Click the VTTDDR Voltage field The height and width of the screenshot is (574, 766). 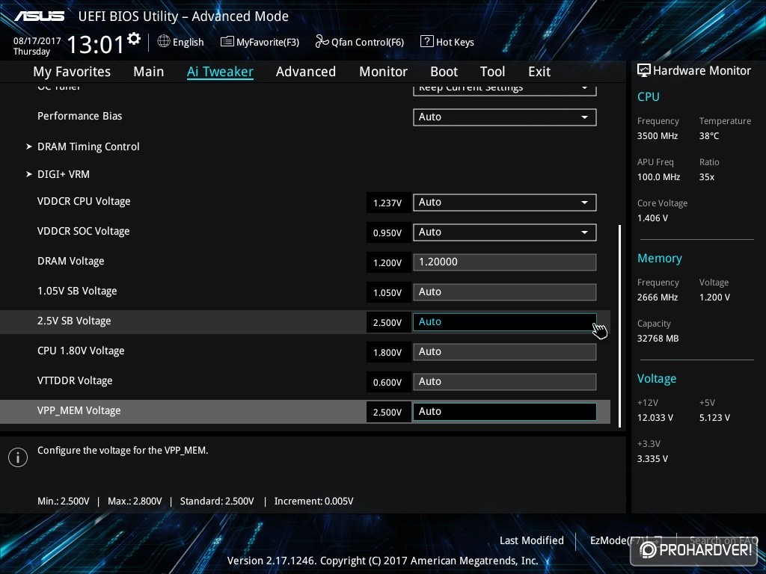coord(505,382)
